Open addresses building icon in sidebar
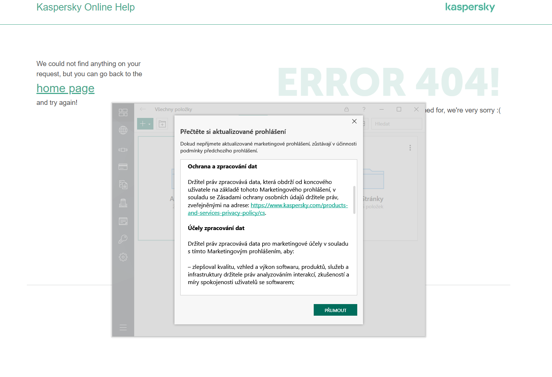 (x=123, y=203)
